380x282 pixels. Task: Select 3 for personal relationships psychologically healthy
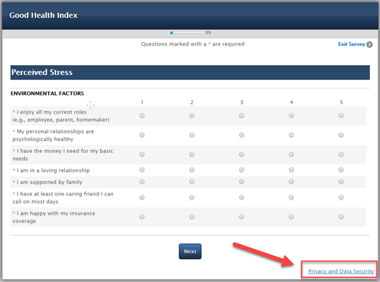click(x=242, y=135)
